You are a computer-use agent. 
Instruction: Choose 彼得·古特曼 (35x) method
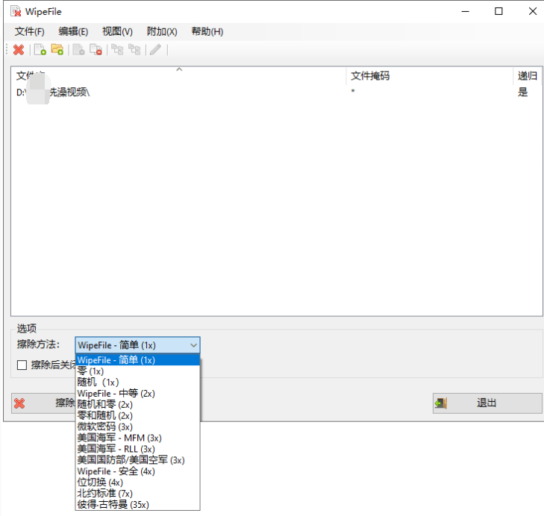137,504
